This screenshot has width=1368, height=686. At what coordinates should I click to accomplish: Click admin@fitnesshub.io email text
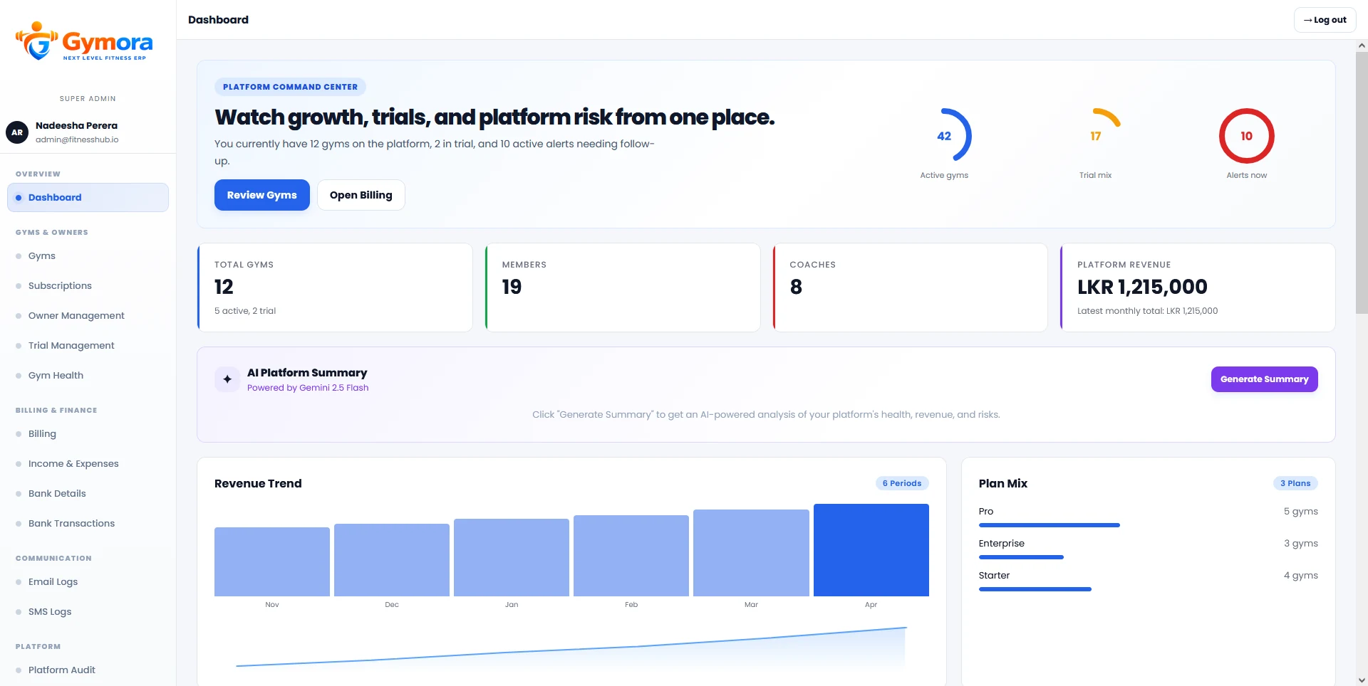(x=77, y=139)
